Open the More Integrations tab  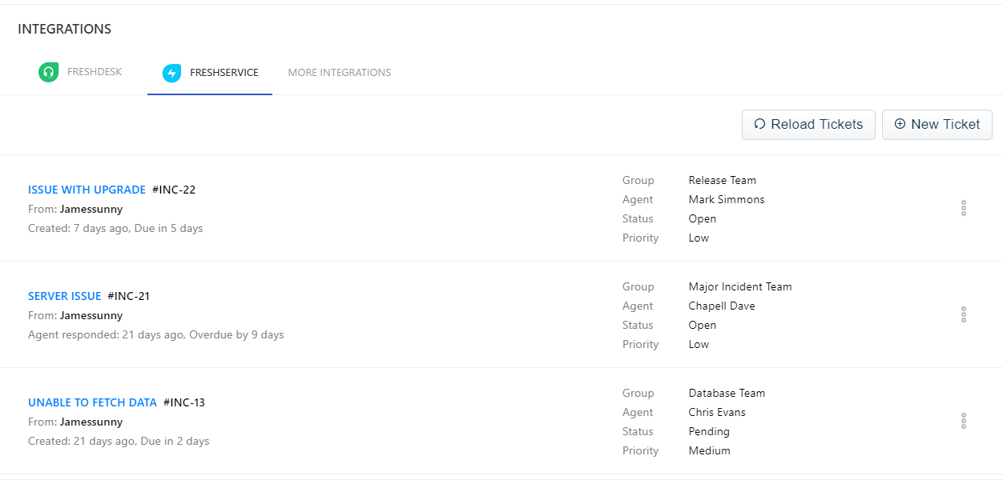340,73
